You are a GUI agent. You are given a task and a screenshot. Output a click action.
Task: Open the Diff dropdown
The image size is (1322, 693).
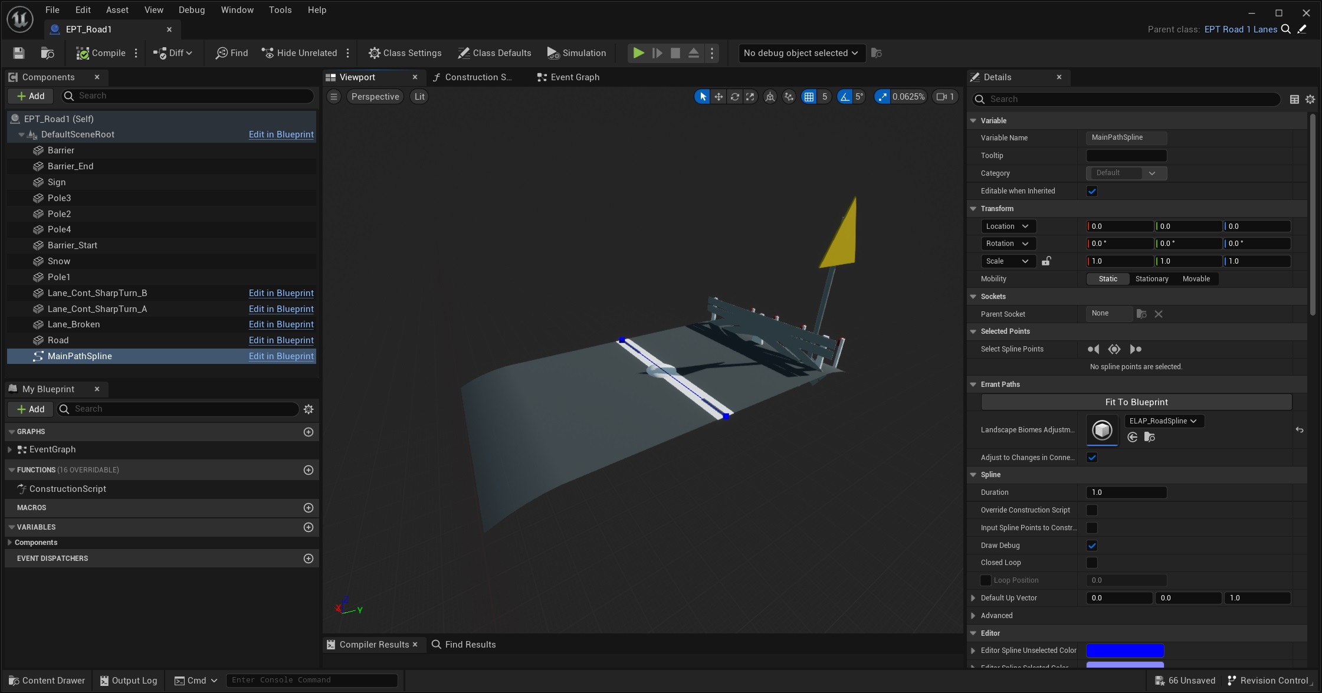click(173, 53)
